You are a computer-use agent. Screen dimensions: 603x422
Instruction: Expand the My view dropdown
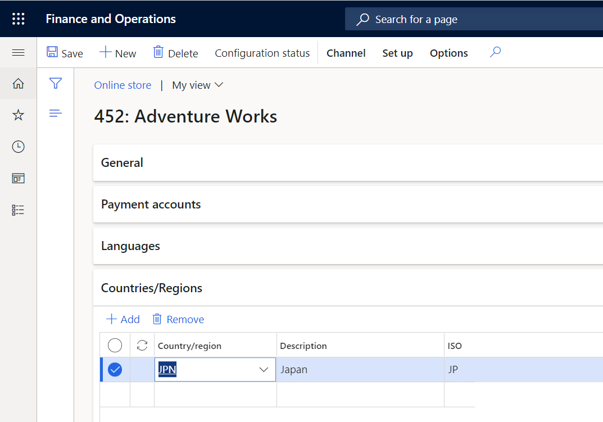click(197, 85)
